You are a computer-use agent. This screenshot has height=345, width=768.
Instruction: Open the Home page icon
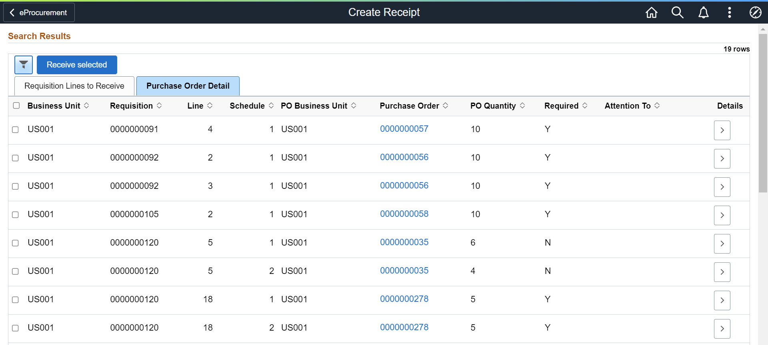click(652, 13)
